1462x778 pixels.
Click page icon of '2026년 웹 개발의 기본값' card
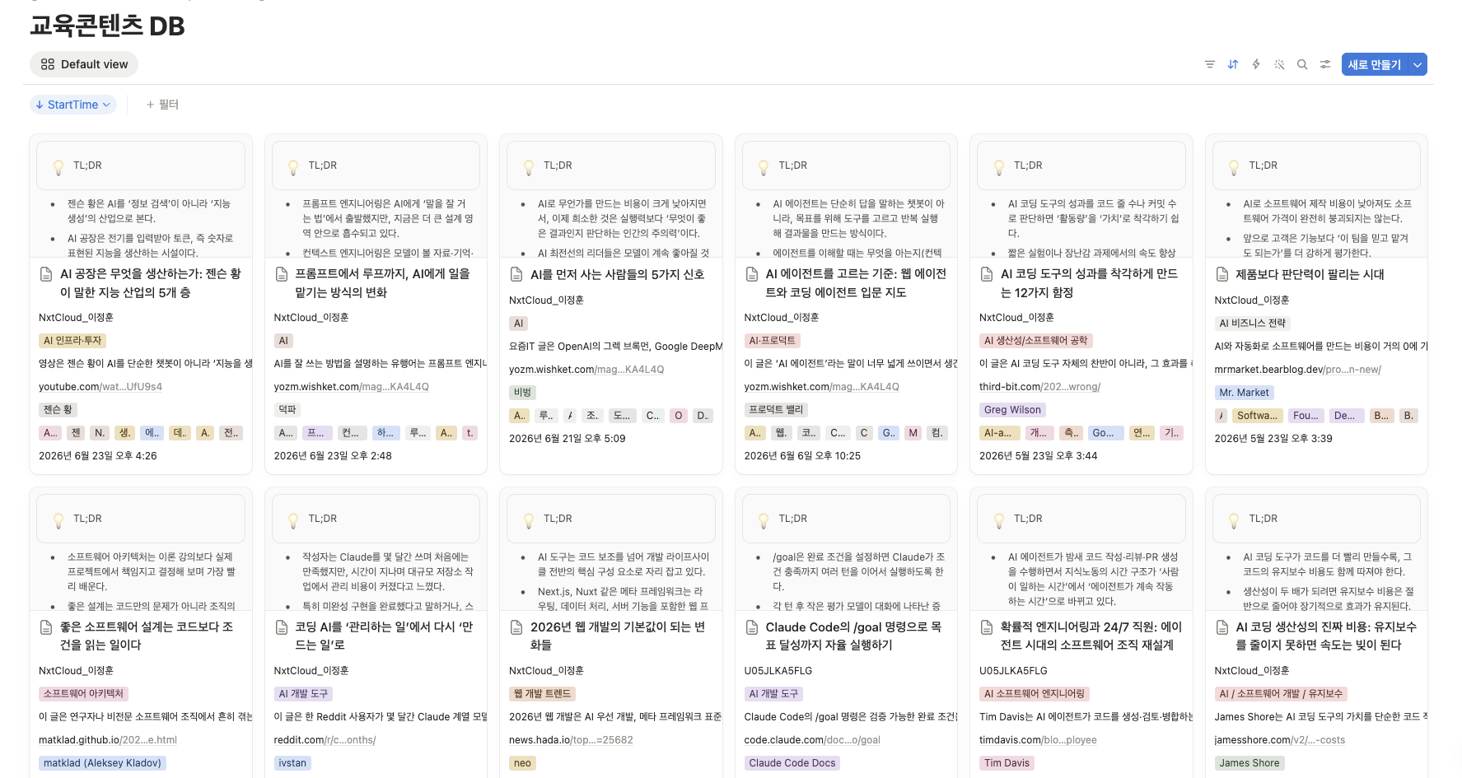tap(517, 627)
